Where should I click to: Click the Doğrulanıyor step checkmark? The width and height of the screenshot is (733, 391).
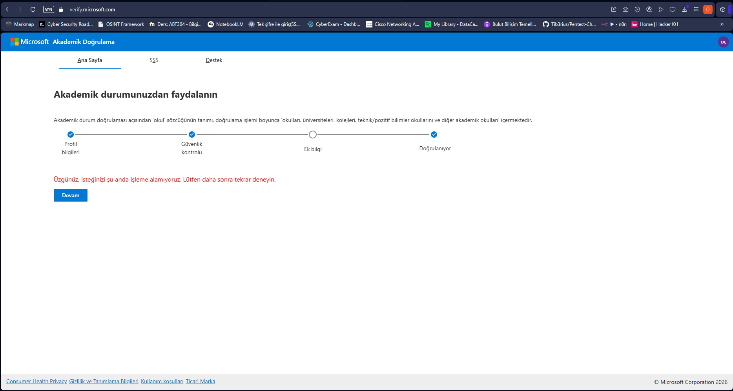pyautogui.click(x=434, y=135)
